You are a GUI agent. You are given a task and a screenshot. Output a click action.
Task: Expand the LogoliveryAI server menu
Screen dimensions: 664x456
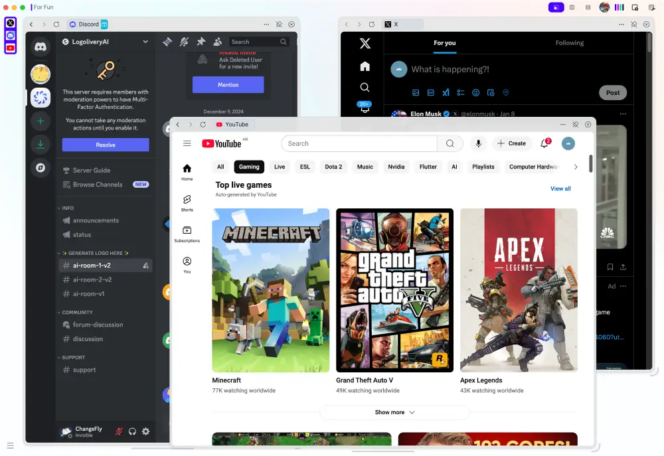coord(145,42)
